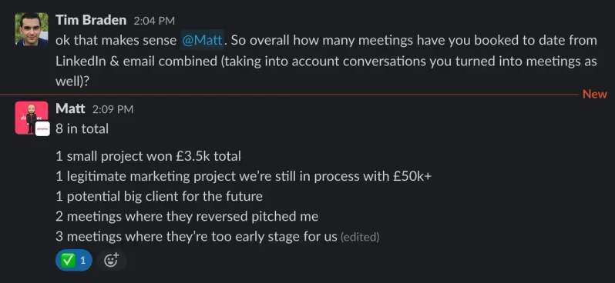Open Tim Braden's profile photo
Image resolution: width=615 pixels, height=283 pixels.
[x=32, y=29]
